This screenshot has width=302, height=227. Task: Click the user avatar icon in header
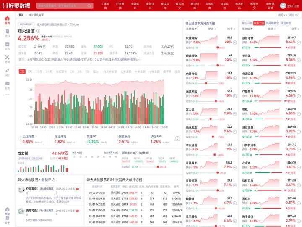(283, 5)
